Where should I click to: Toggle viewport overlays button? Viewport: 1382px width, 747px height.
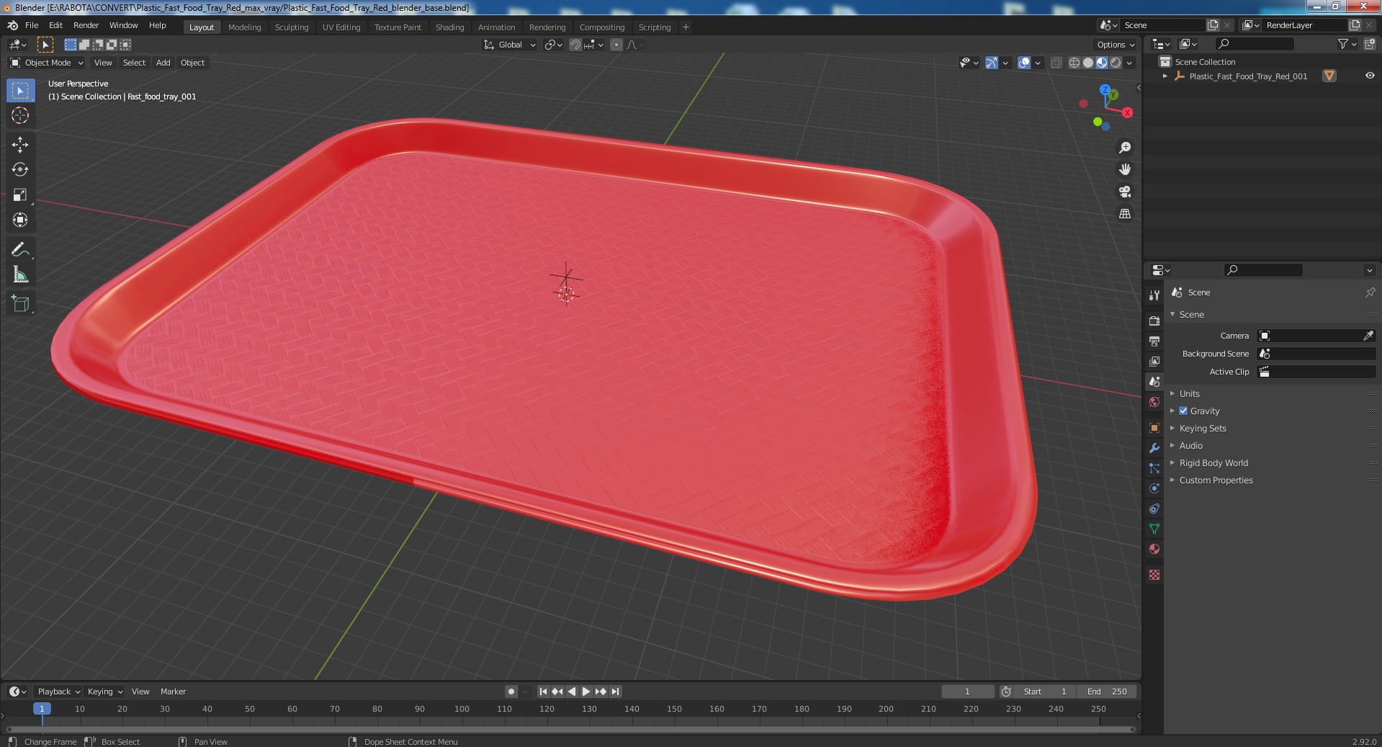click(x=1024, y=63)
